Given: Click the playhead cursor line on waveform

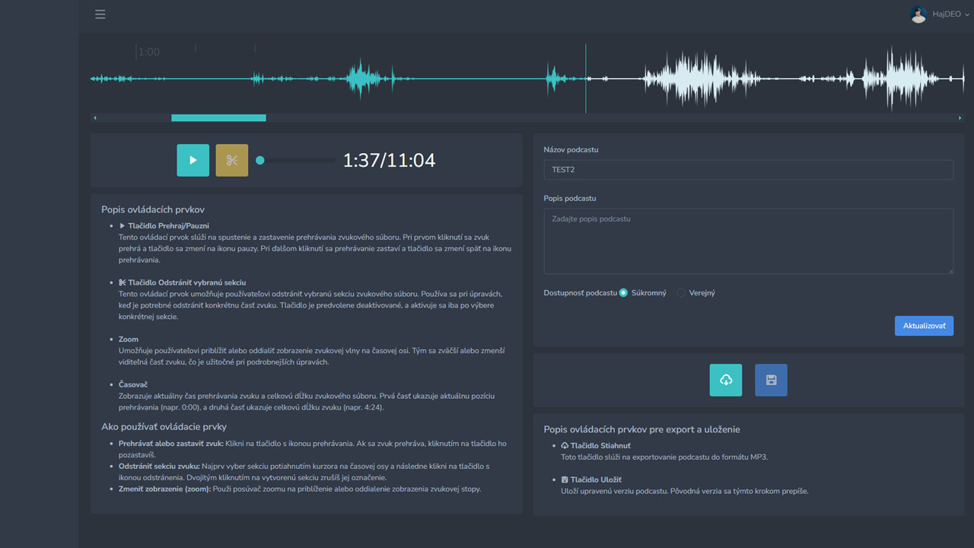Looking at the screenshot, I should [x=586, y=79].
